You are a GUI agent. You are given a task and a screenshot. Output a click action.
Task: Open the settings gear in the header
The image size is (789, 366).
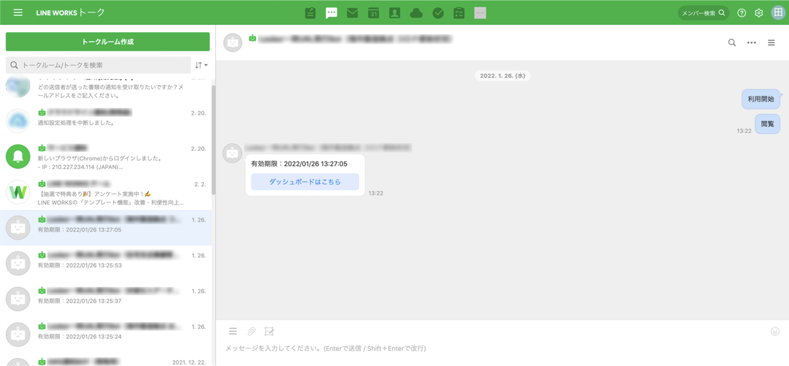tap(758, 13)
